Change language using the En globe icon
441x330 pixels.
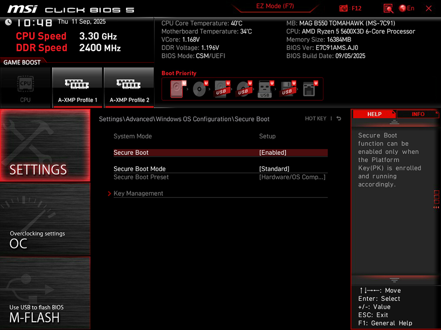click(x=403, y=8)
